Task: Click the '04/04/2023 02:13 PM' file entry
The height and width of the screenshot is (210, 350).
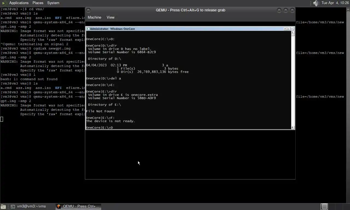Action: [x=127, y=65]
